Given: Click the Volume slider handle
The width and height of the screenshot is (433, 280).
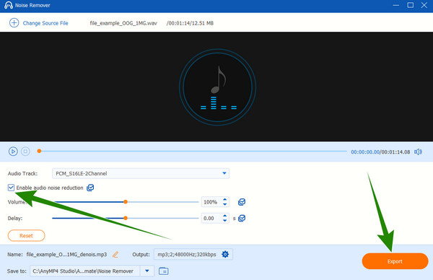Looking at the screenshot, I should click(126, 202).
